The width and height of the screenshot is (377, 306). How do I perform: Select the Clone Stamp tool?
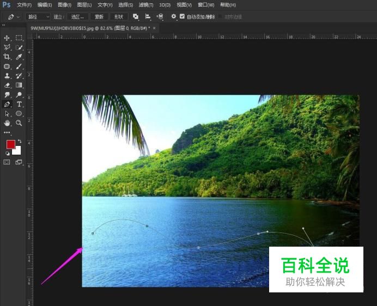click(x=7, y=76)
